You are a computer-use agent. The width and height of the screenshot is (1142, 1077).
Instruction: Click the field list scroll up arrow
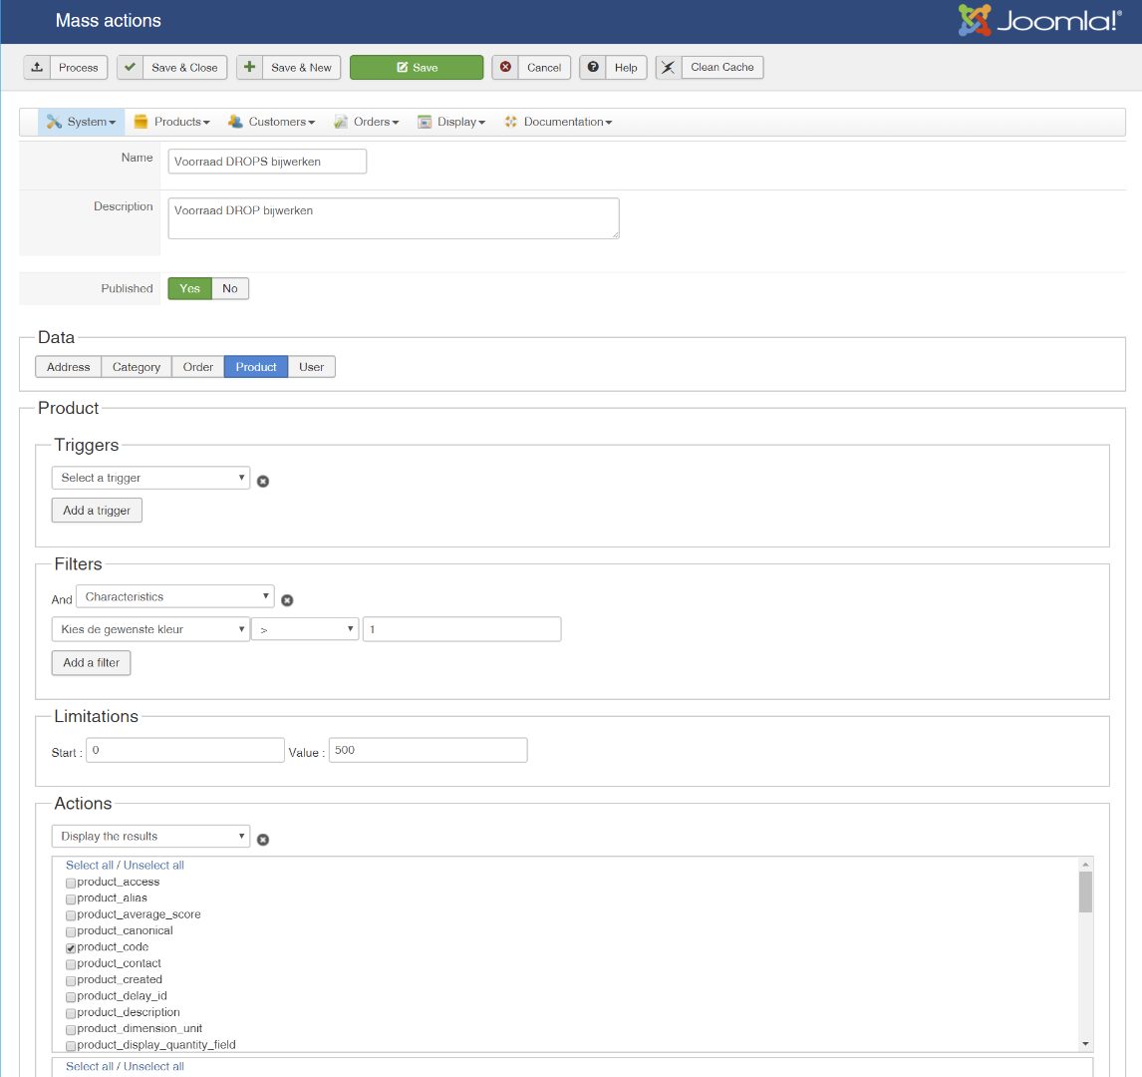click(x=1086, y=865)
